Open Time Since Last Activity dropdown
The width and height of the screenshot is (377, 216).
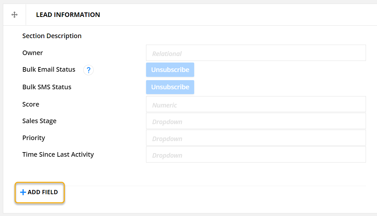256,154
